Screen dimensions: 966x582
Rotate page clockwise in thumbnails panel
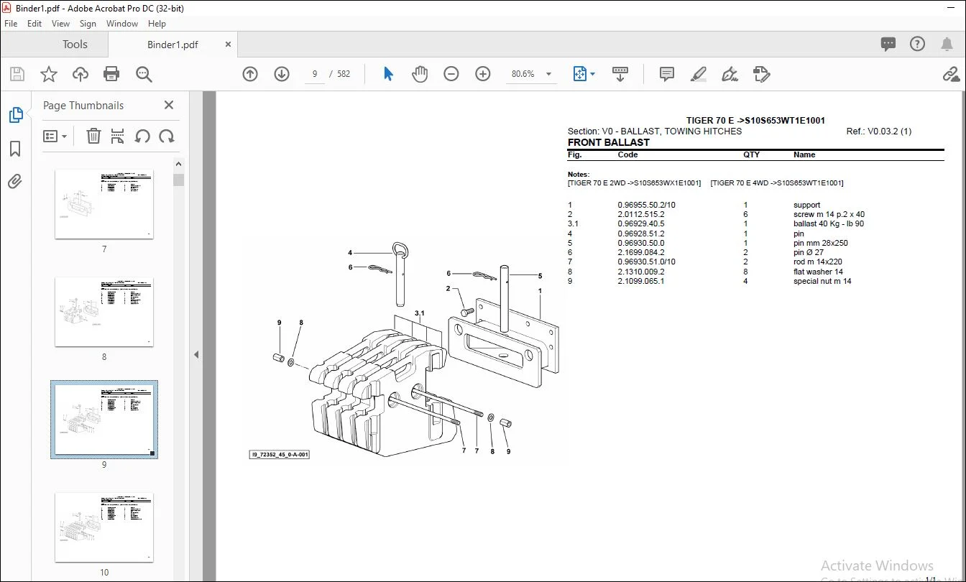pos(167,136)
